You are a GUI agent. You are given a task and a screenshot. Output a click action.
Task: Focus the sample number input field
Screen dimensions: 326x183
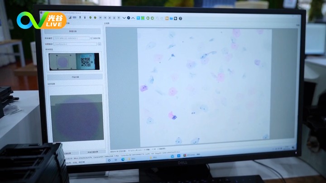[x=72, y=38]
